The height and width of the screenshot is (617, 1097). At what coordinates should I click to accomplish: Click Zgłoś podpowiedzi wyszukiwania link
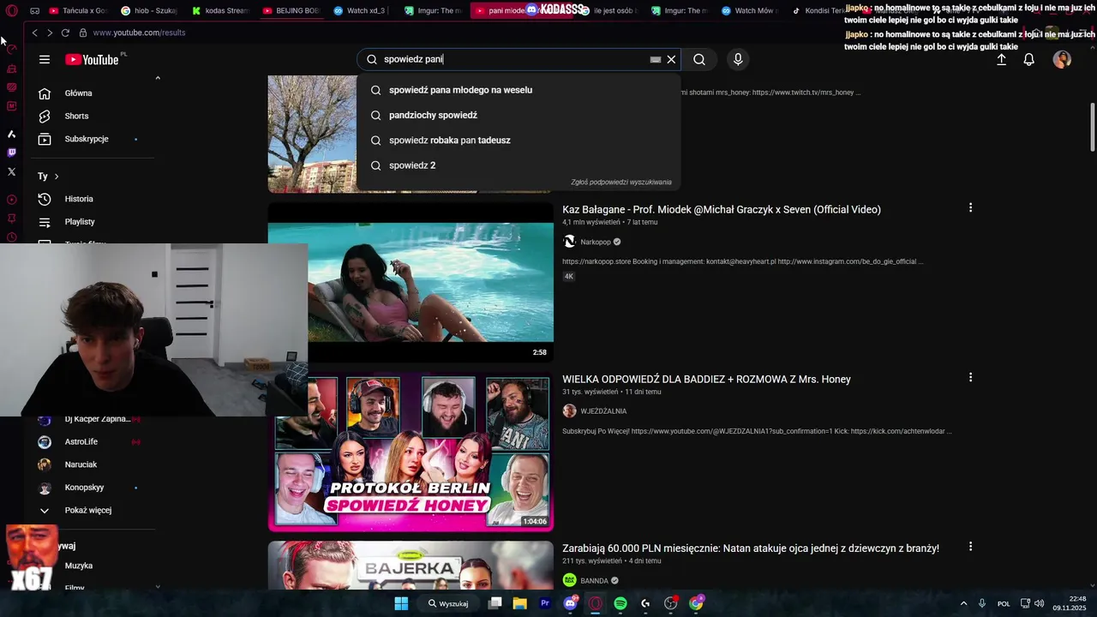(x=620, y=183)
